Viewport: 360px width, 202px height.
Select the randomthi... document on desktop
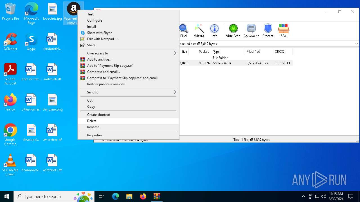click(52, 42)
